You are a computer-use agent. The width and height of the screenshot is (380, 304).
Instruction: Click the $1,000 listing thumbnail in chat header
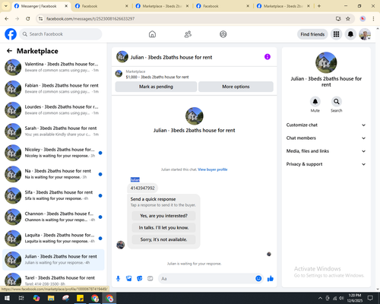click(119, 74)
